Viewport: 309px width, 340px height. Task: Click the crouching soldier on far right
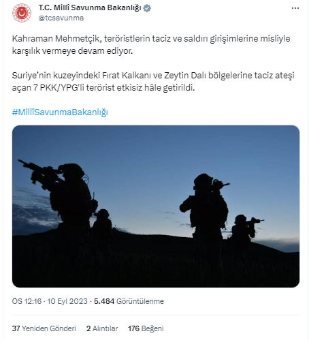tap(245, 228)
